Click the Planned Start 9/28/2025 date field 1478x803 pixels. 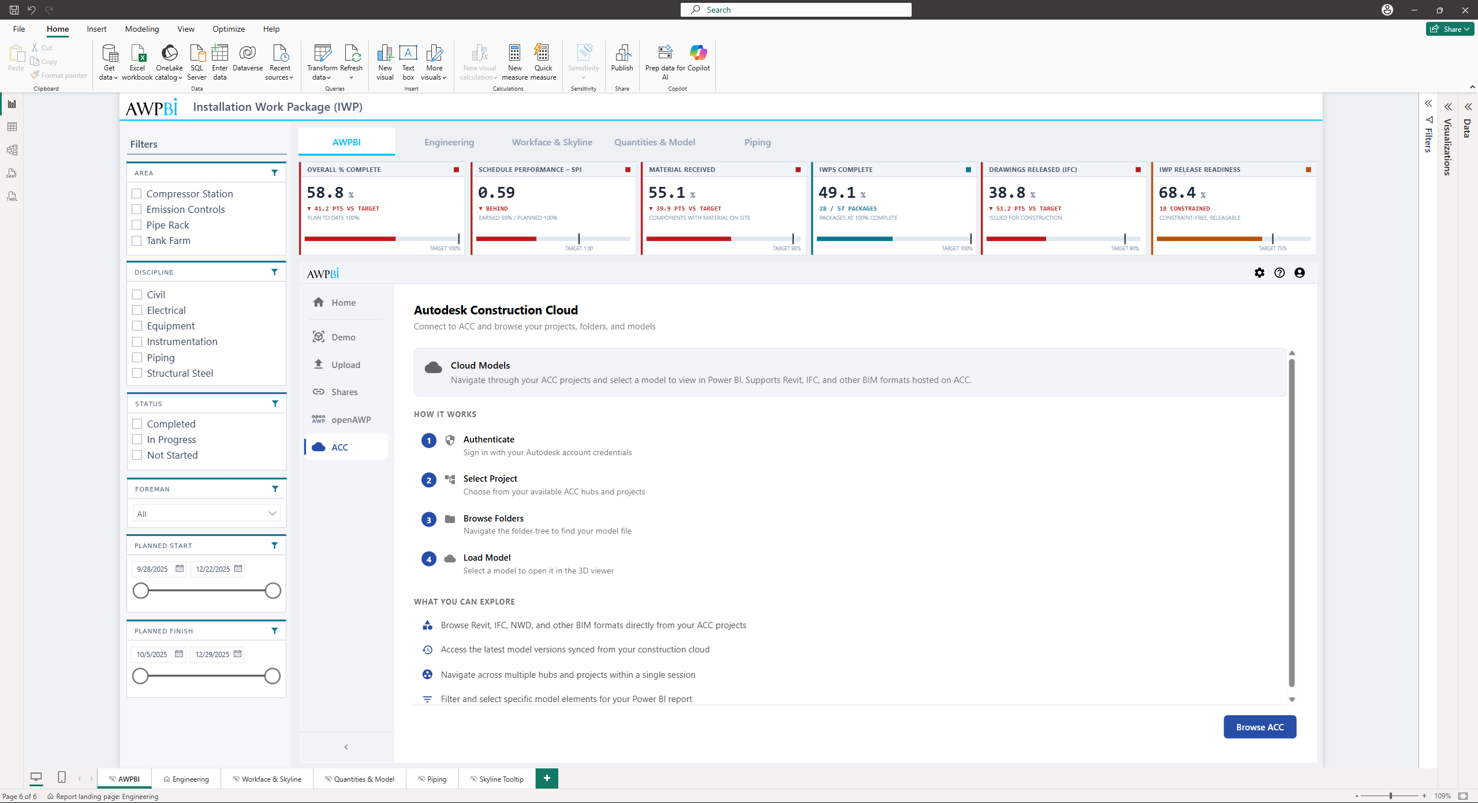point(159,569)
